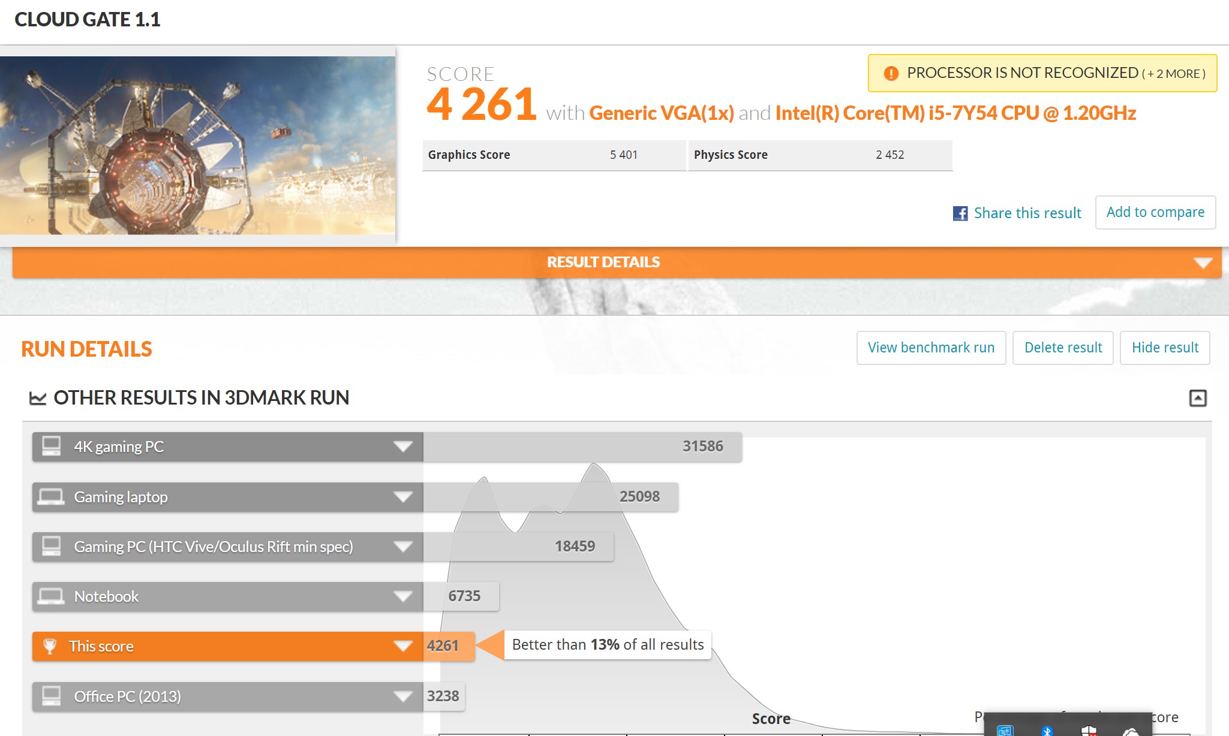Click the desktop icon on 4K gaming PC row

pyautogui.click(x=52, y=447)
